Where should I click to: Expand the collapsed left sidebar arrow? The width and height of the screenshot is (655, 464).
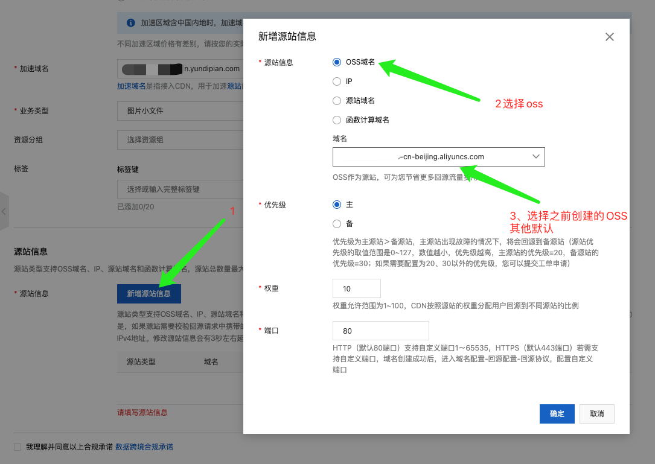[x=4, y=211]
